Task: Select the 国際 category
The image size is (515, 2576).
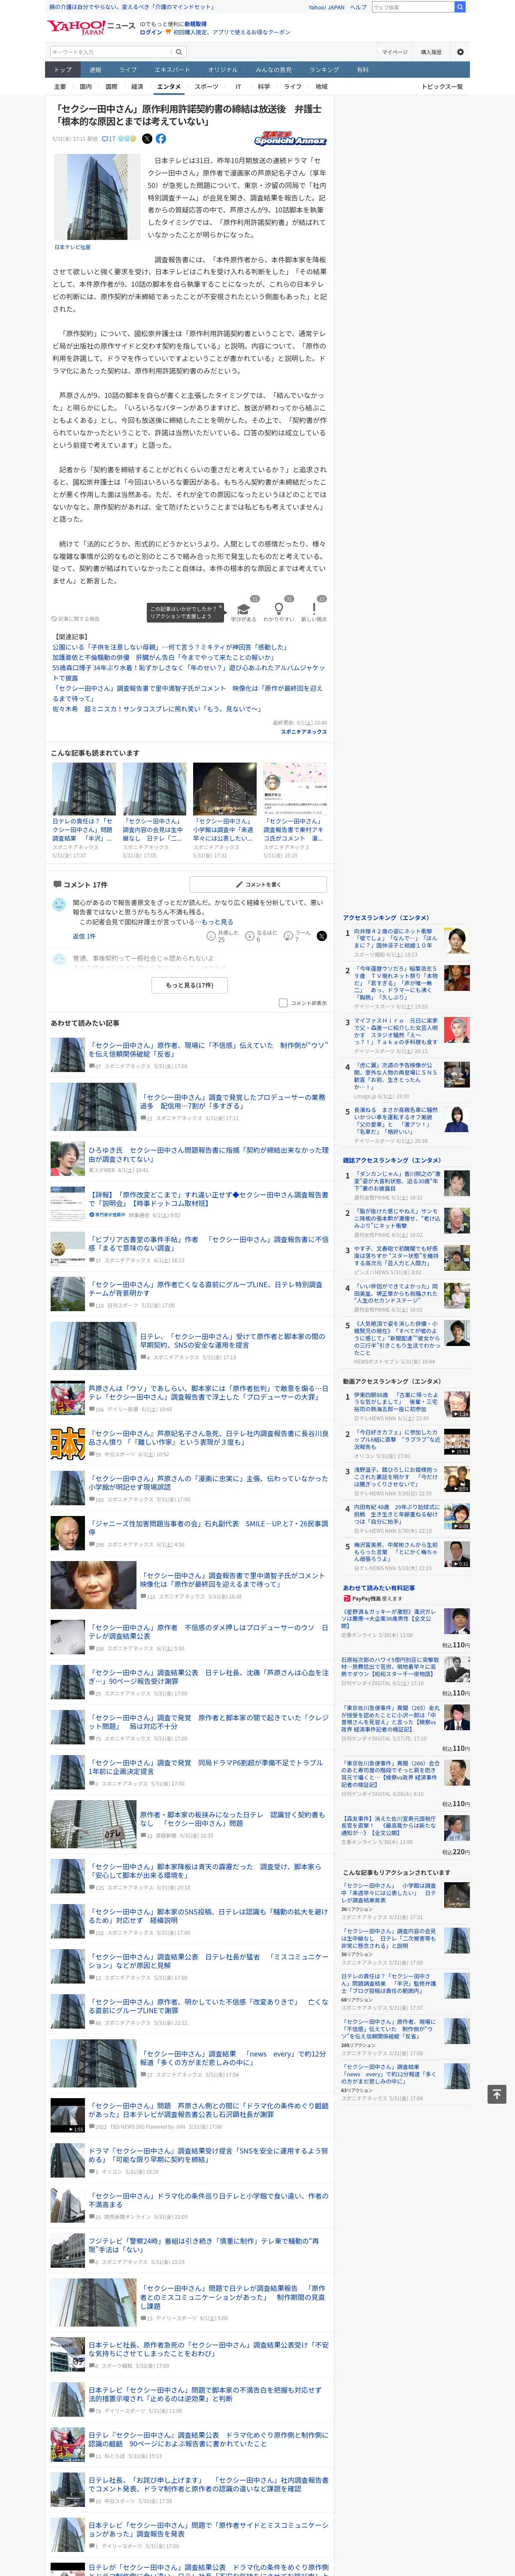Action: tap(111, 87)
